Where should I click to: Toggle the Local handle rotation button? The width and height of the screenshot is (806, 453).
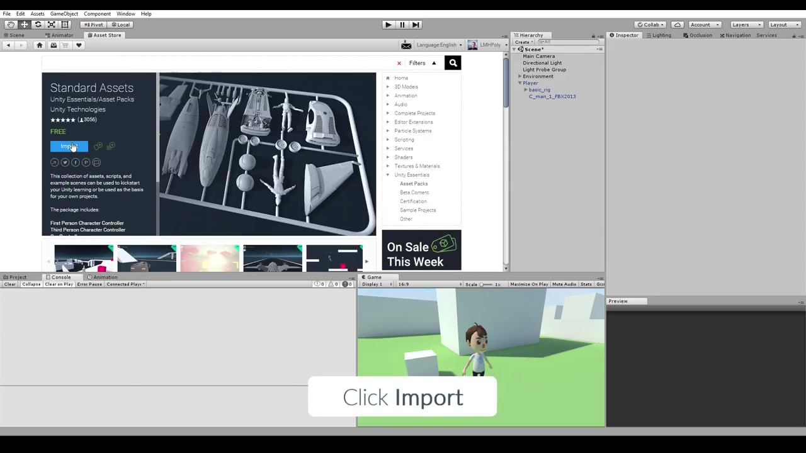[119, 25]
